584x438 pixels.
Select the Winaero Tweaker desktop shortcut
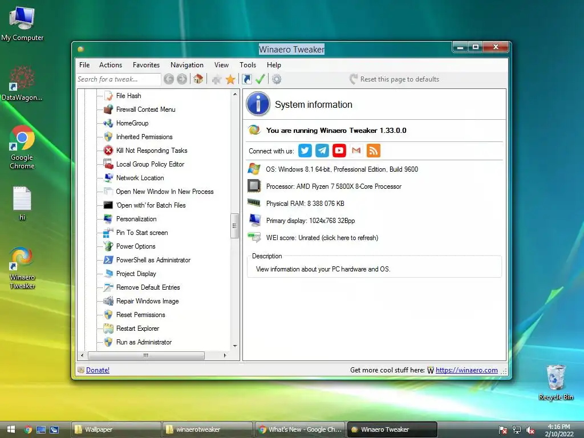pos(22,268)
